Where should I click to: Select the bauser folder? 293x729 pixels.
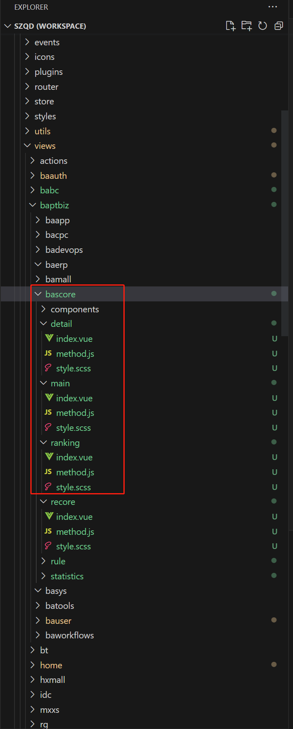(58, 621)
